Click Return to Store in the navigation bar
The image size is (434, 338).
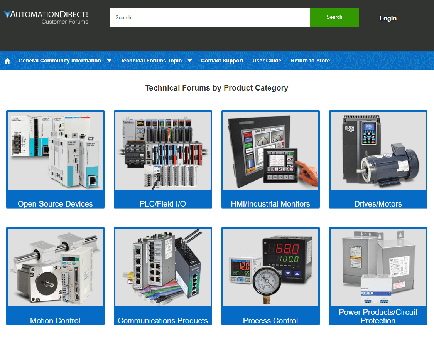pyautogui.click(x=310, y=61)
